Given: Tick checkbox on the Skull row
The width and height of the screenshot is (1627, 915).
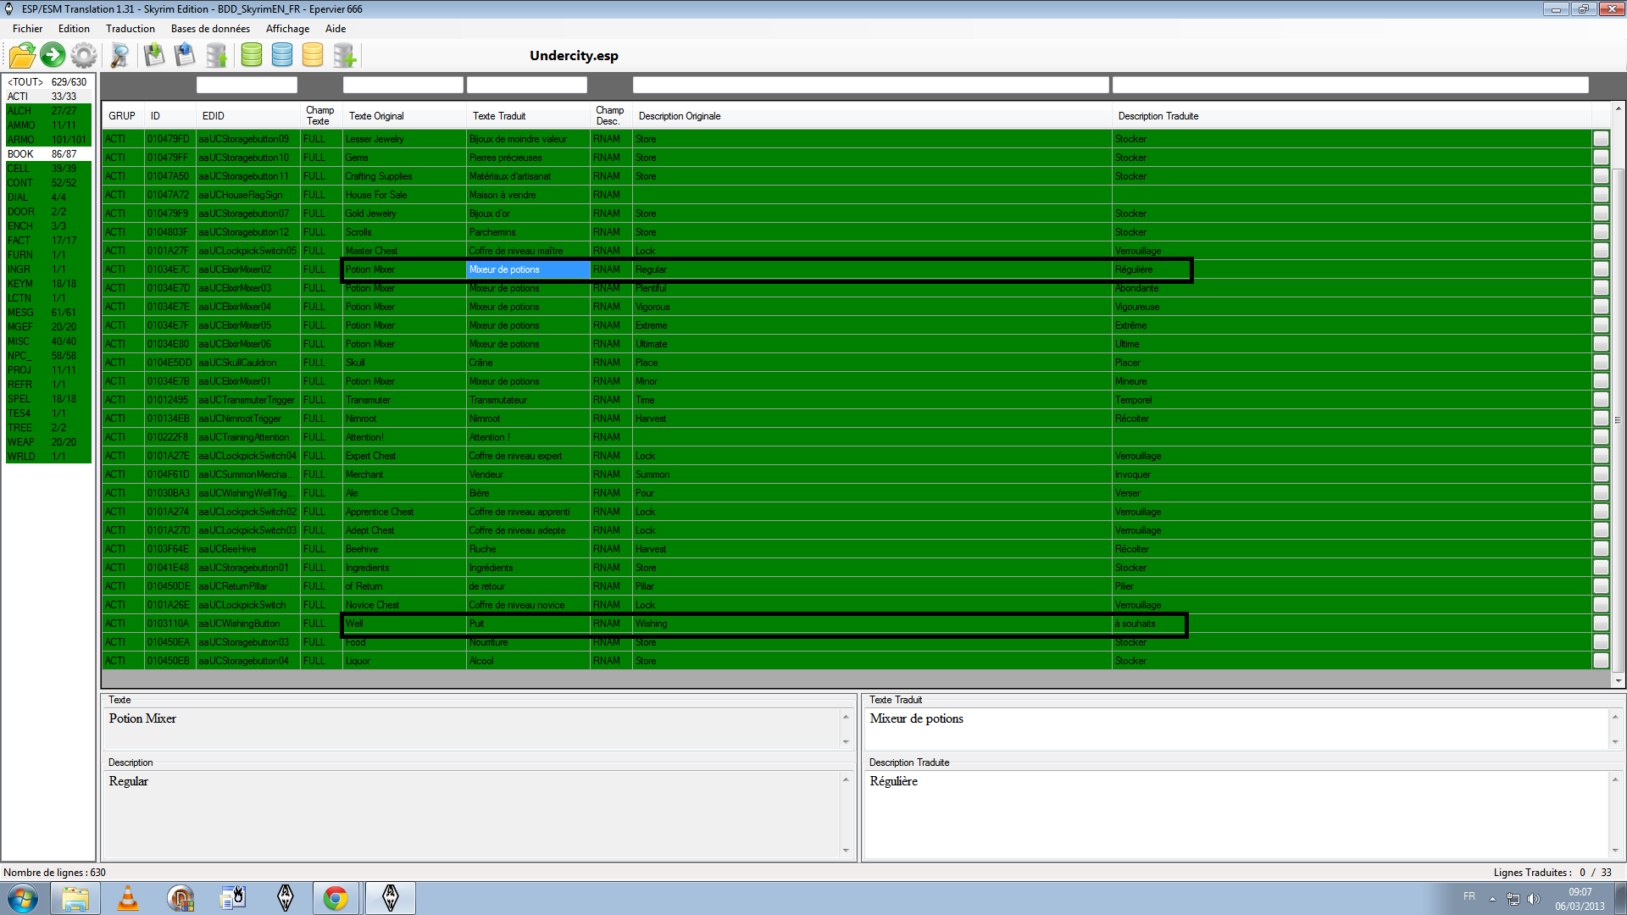Looking at the screenshot, I should pos(1601,363).
